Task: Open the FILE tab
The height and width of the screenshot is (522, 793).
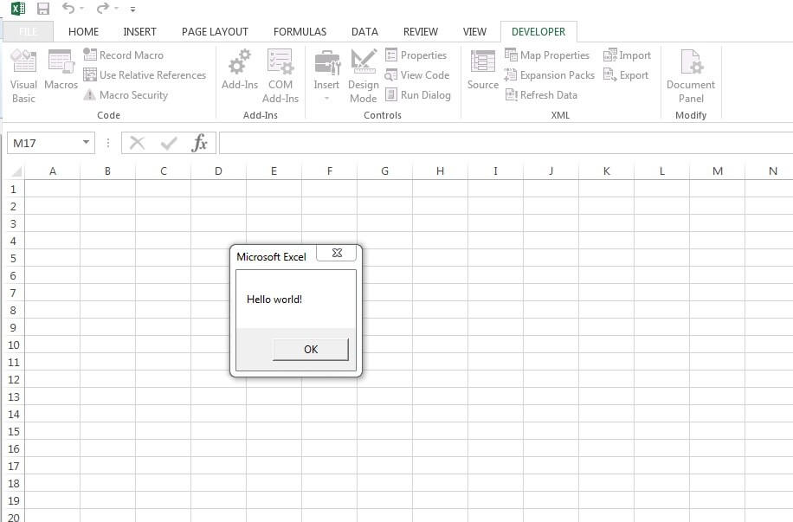Action: (28, 31)
